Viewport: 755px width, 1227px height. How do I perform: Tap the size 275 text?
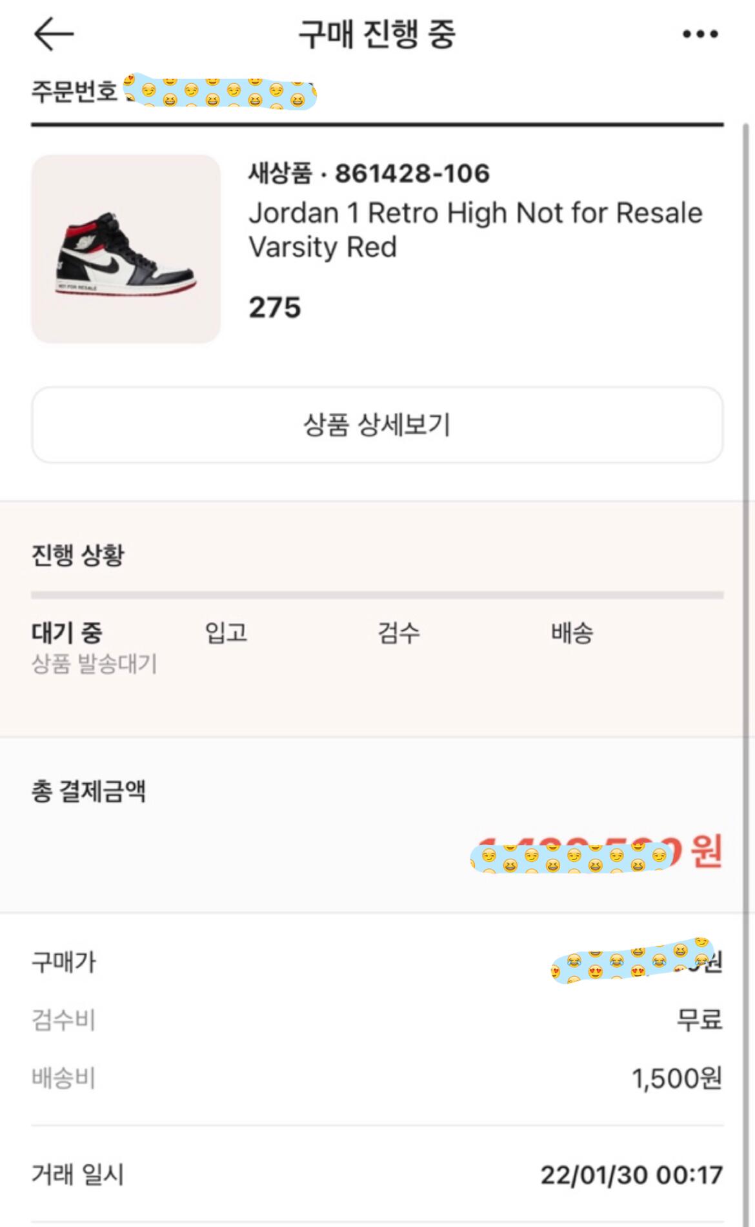click(x=275, y=307)
